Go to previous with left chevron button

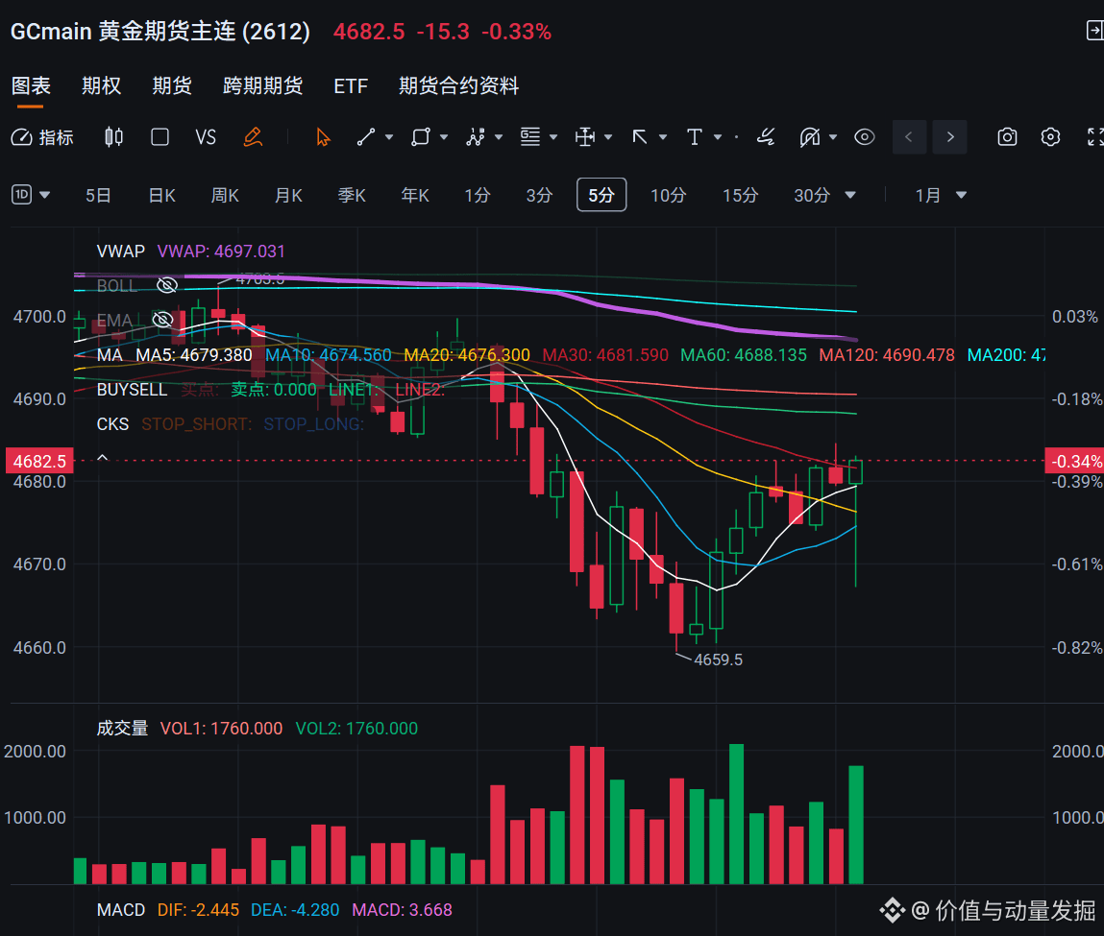pyautogui.click(x=909, y=137)
